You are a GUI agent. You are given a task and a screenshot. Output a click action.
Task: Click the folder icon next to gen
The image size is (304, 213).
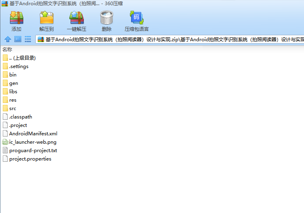(6, 83)
